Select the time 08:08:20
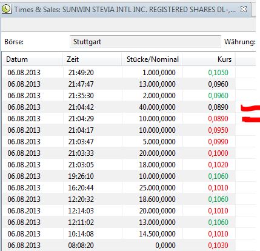Image resolution: width=260 pixels, height=251 pixels. 81,246
